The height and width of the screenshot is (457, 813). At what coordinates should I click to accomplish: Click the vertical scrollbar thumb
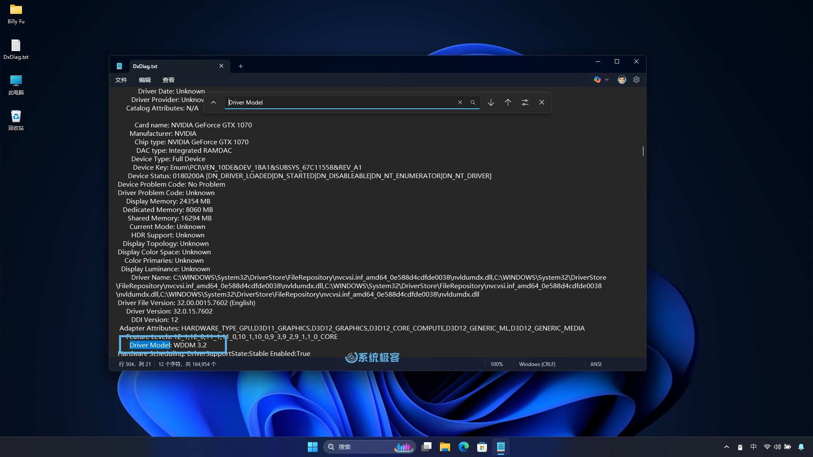(643, 151)
